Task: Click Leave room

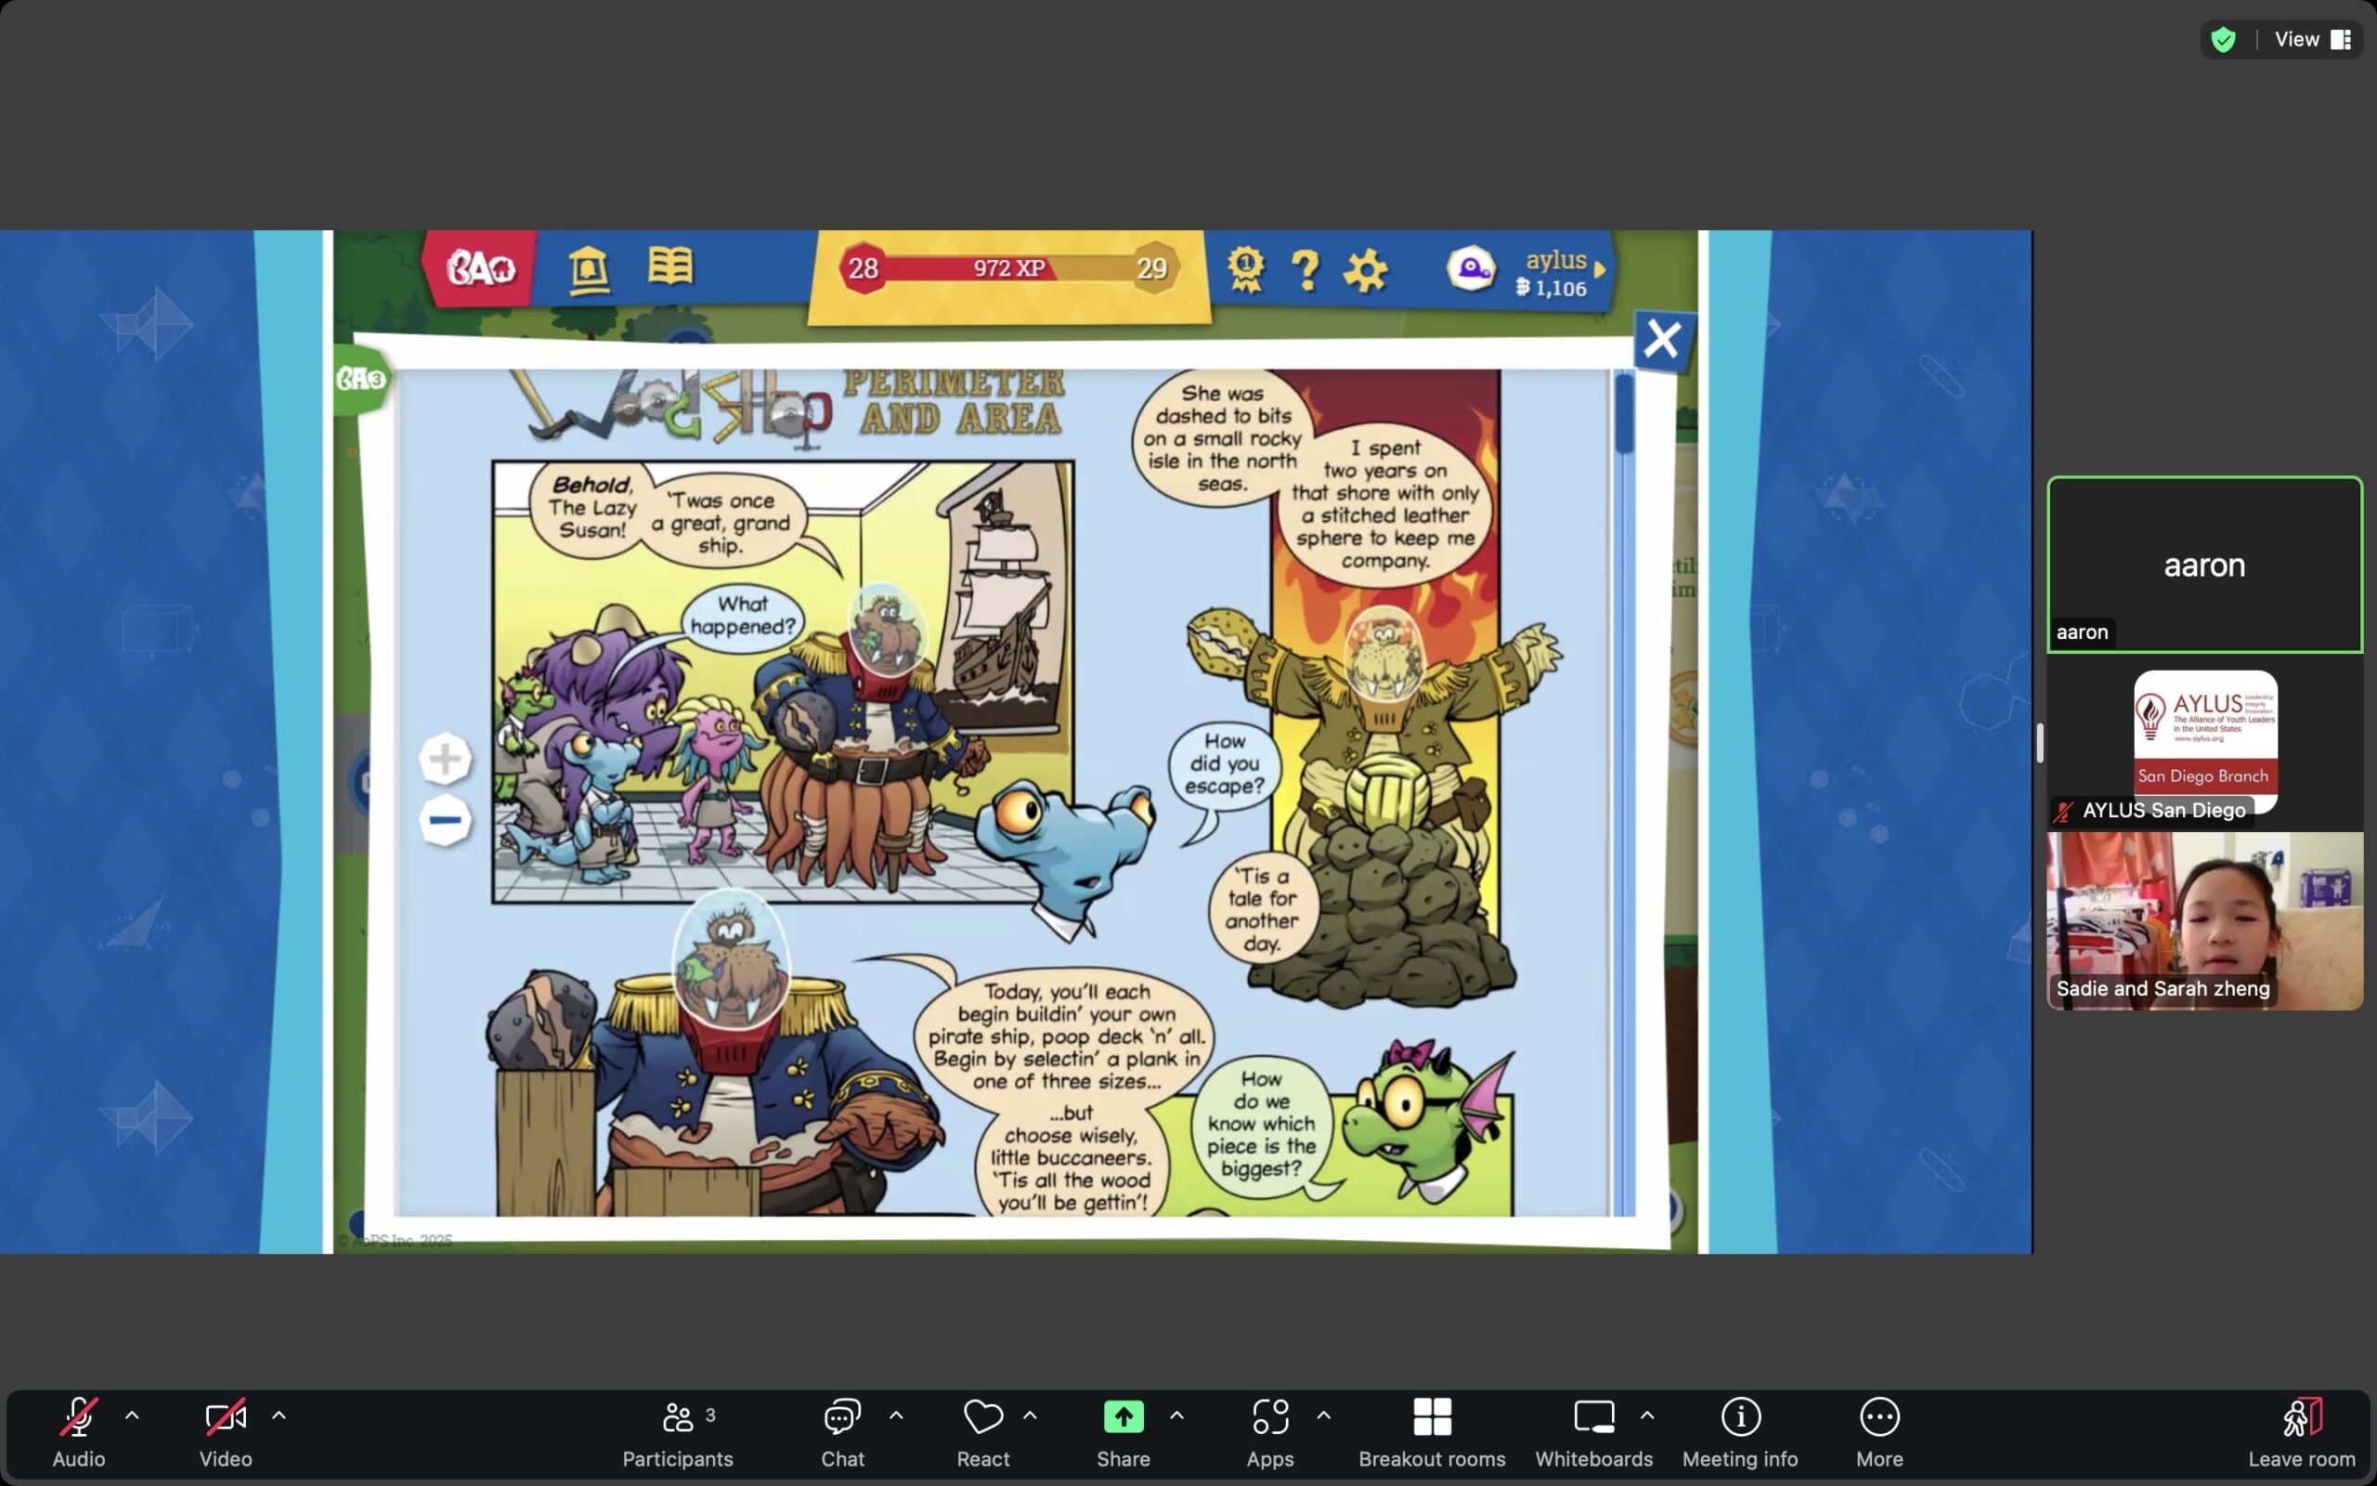Action: [x=2302, y=1431]
